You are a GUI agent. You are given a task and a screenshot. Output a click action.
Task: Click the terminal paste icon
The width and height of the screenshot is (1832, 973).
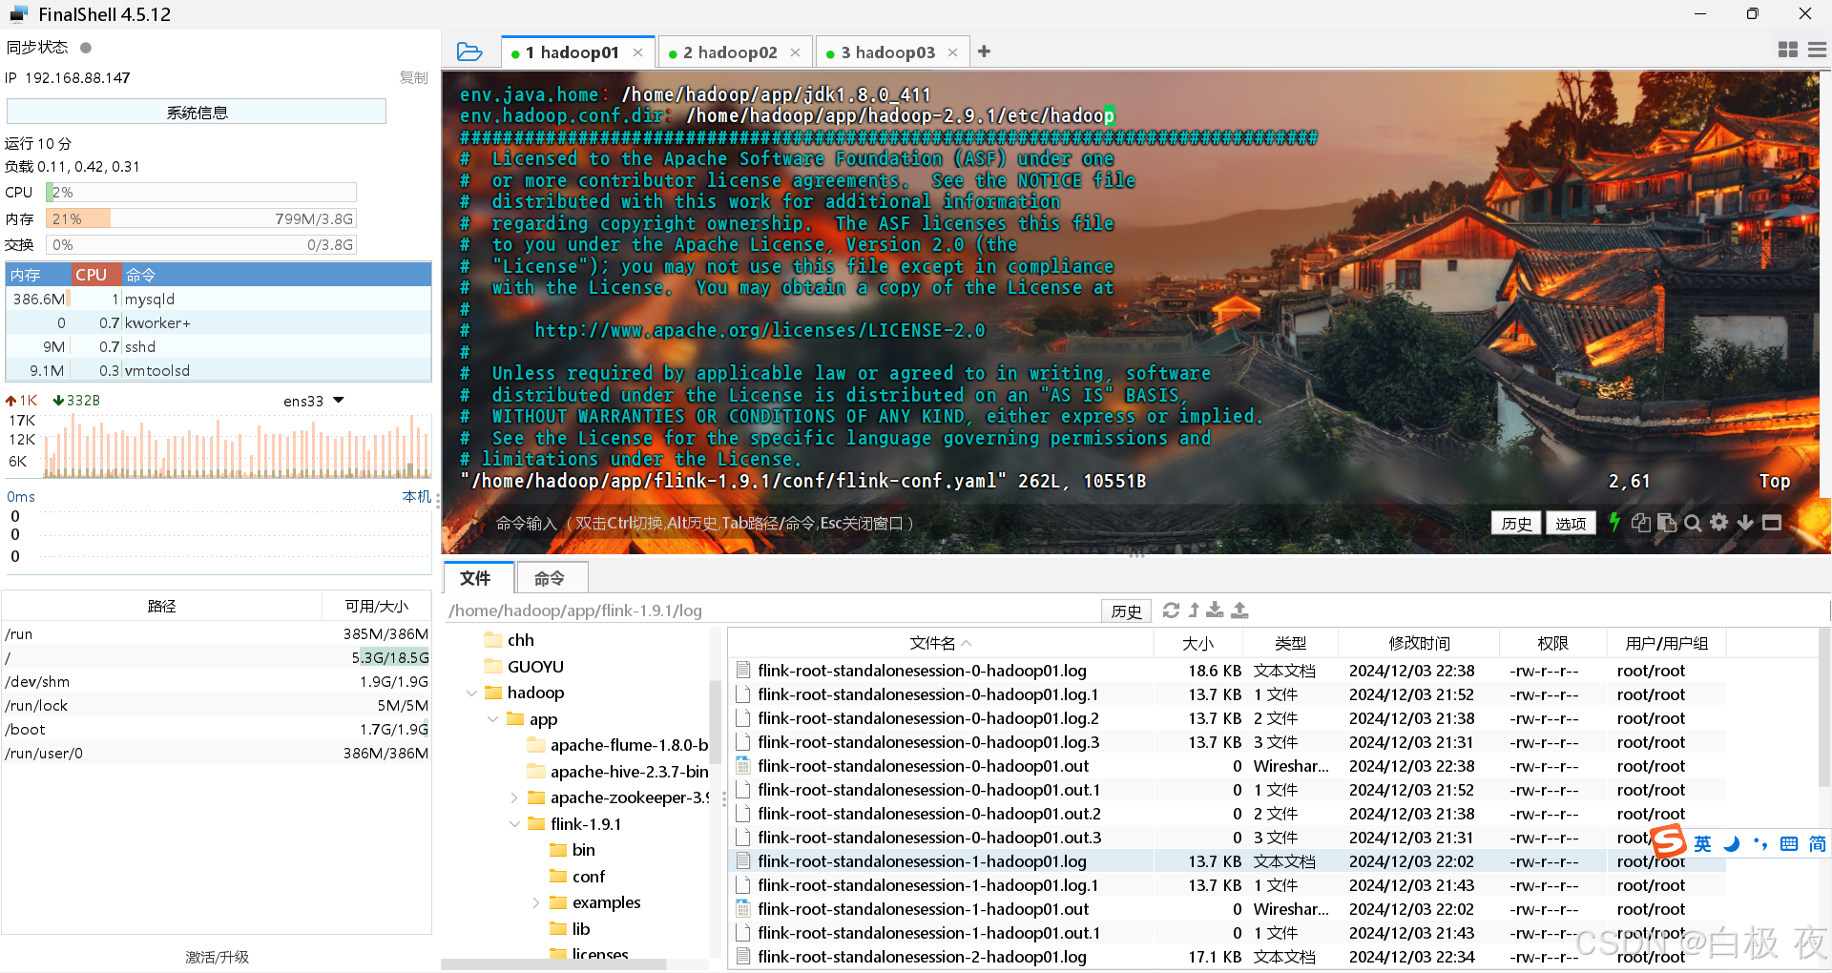[x=1666, y=522]
